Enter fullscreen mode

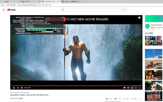pyautogui.click(x=139, y=88)
